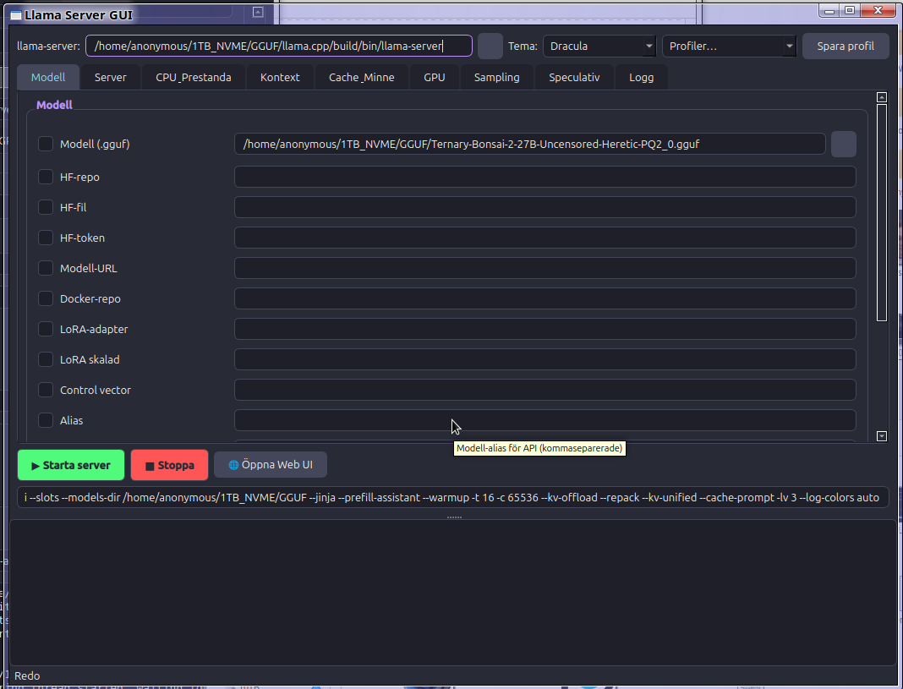The width and height of the screenshot is (903, 689).
Task: Click the 'llama-server:' label
Action: tap(49, 46)
